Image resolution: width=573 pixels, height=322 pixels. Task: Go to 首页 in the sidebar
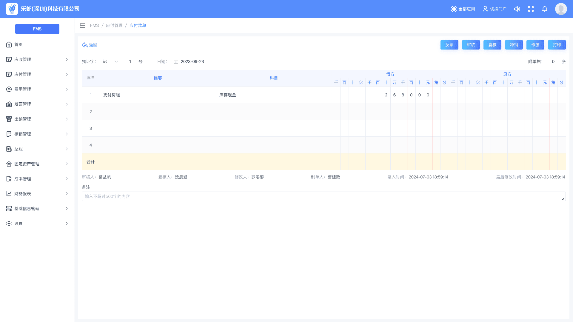pyautogui.click(x=19, y=44)
